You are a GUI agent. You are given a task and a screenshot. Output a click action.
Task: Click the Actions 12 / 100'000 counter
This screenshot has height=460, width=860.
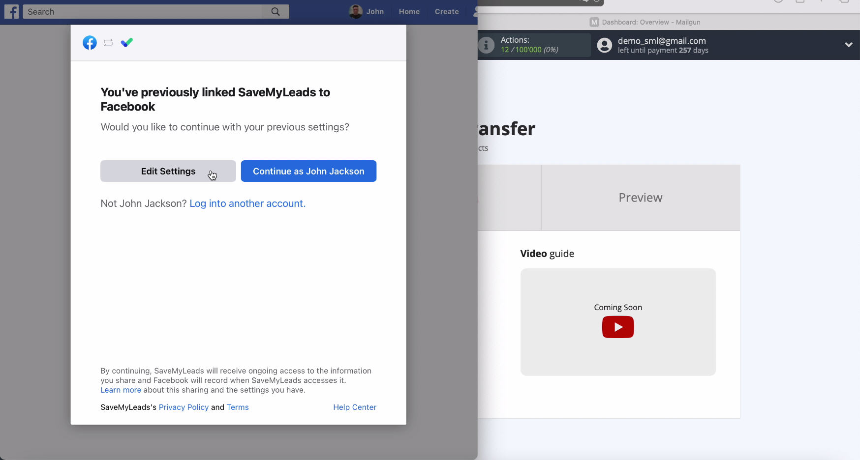click(x=529, y=45)
